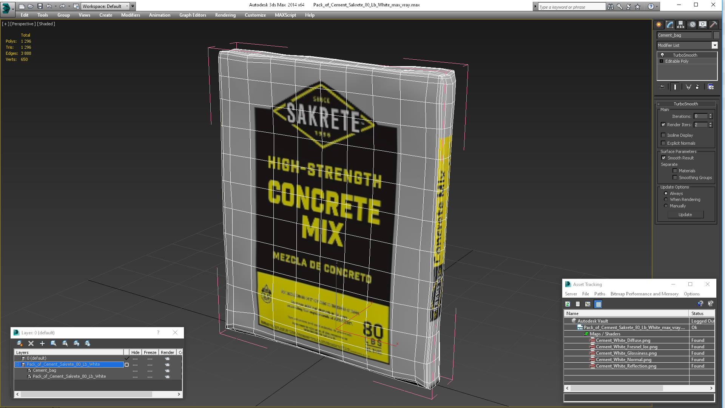This screenshot has width=725, height=408.
Task: Click the Shaded viewport label
Action: (x=46, y=24)
